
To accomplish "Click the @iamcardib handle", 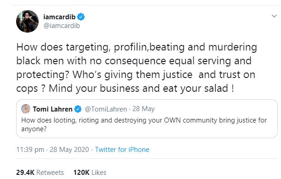I will [62, 26].
